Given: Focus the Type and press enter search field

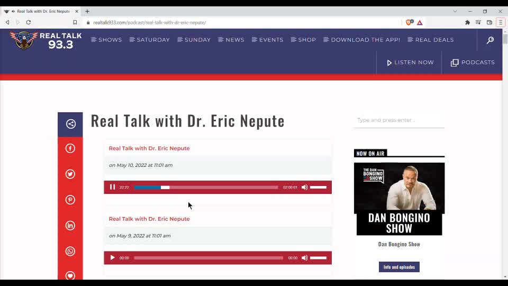Looking at the screenshot, I should coord(399,120).
